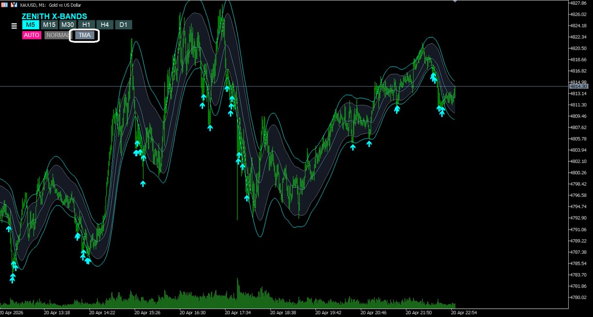
Task: Click price level 4820.50 on the axis
Action: click(x=579, y=48)
